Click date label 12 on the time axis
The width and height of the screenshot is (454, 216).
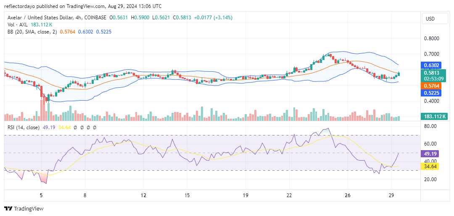pos(143,195)
